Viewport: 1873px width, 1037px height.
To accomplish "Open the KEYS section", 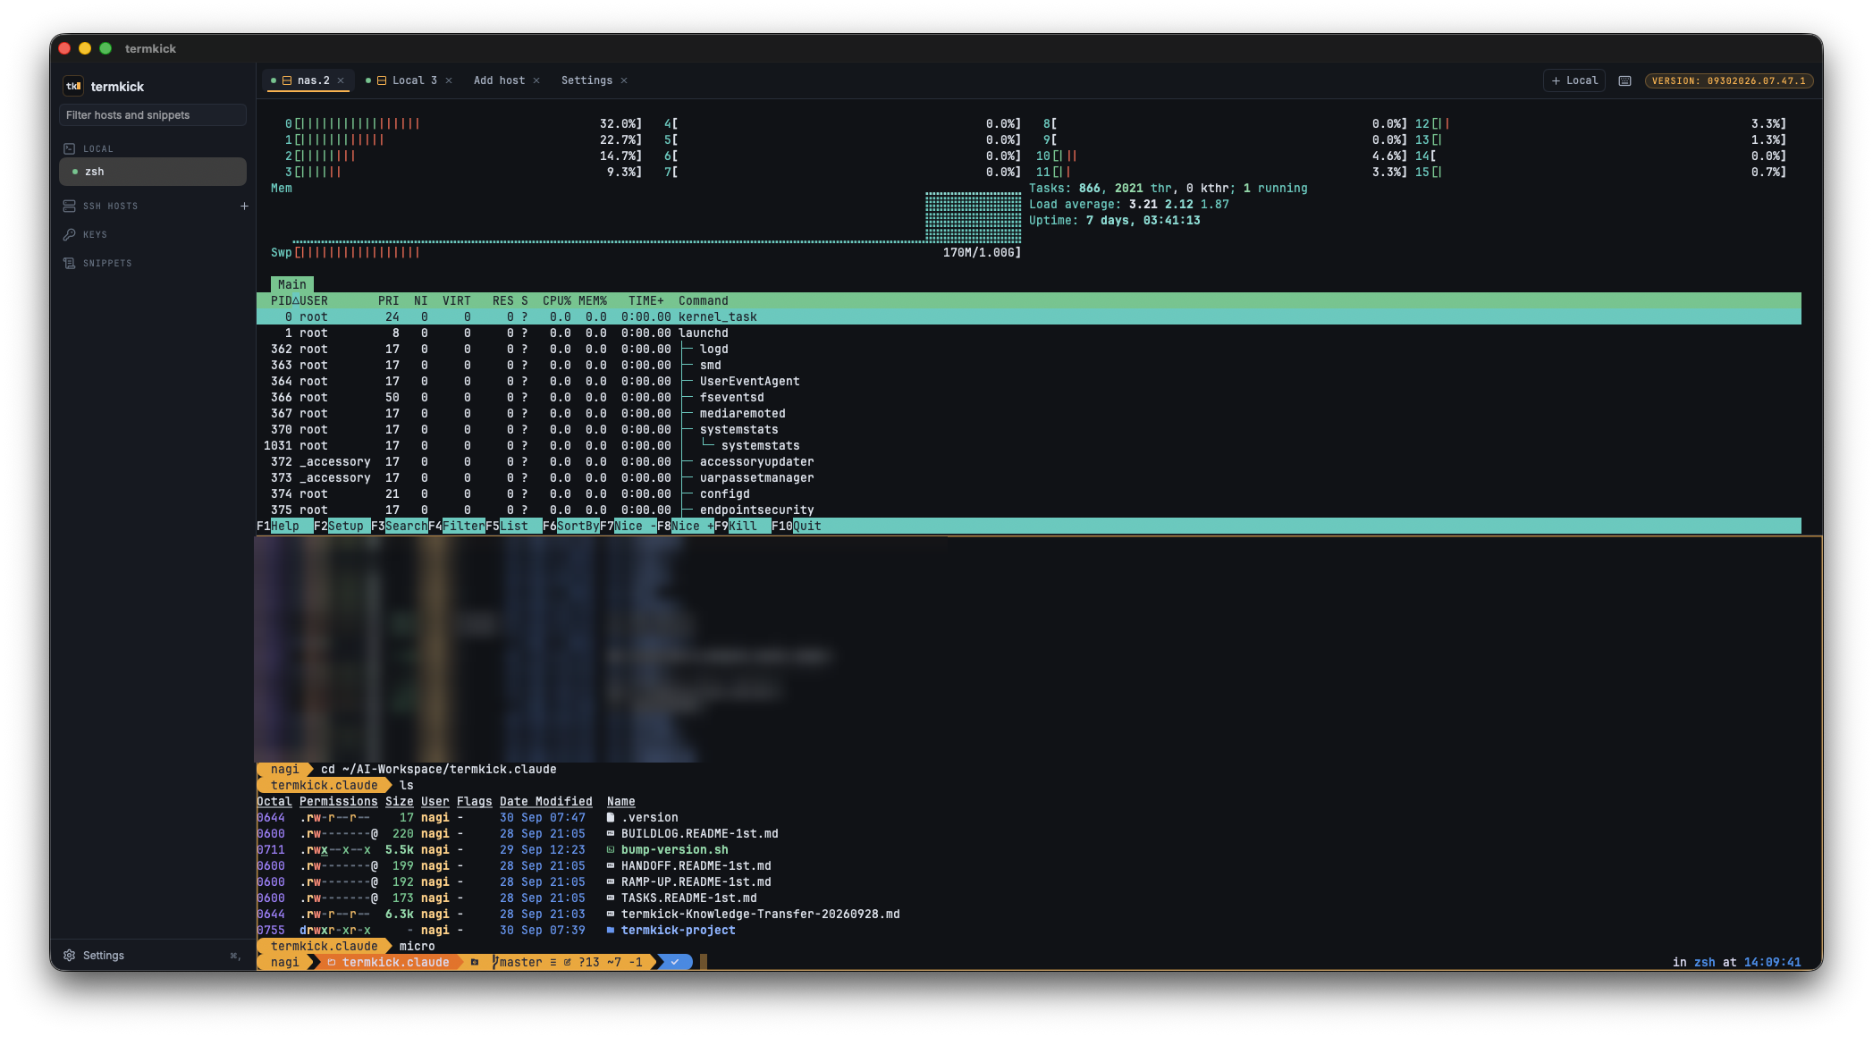I will tap(95, 234).
